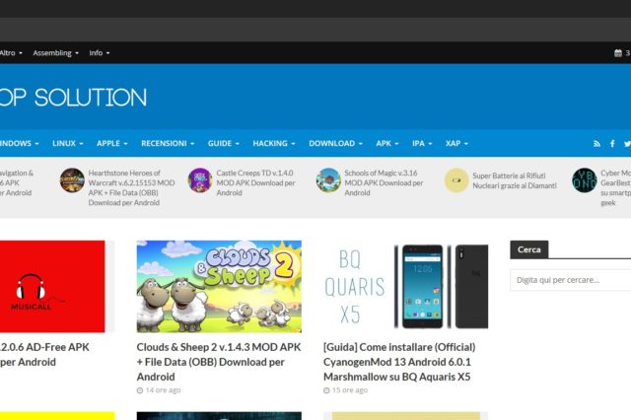Screen dimensions: 631x420
Task: Click the calendar icon in top bar
Action: click(618, 52)
